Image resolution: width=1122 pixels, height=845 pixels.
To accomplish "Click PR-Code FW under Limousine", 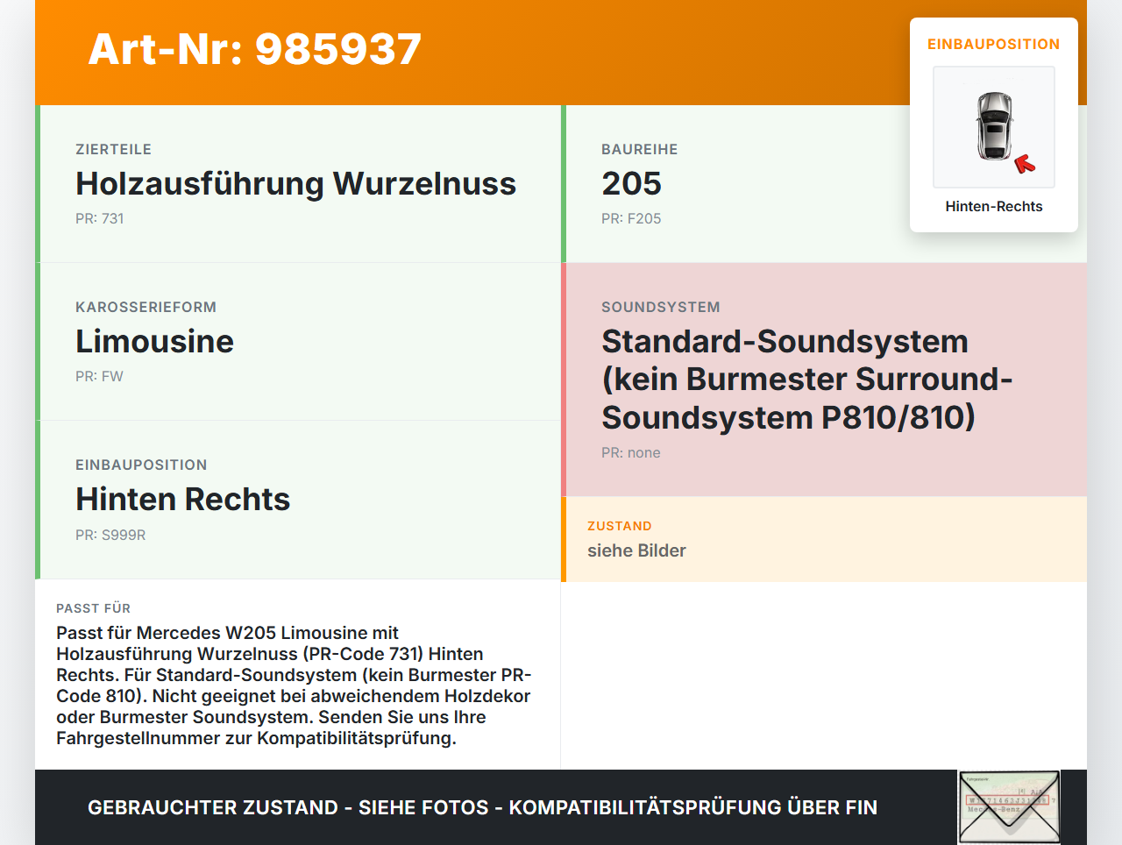I will point(99,376).
